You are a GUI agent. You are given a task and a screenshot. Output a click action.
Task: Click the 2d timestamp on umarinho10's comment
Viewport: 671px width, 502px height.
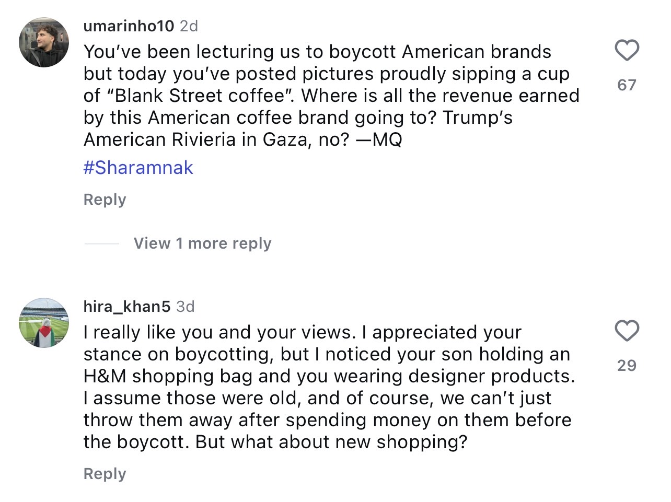[x=189, y=26]
